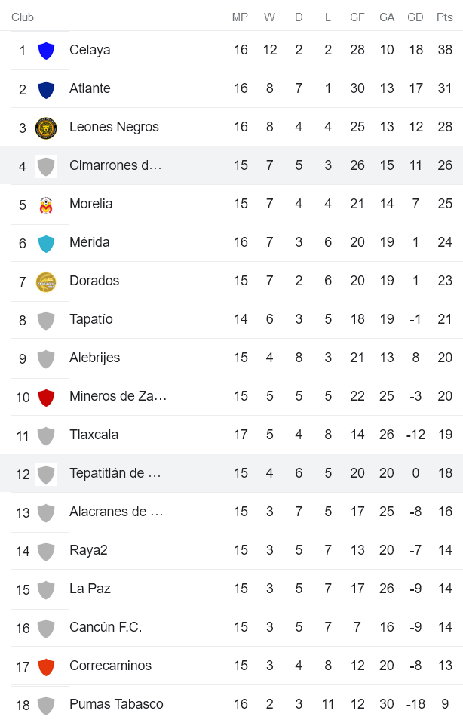
Task: Click the GD column header
Action: 415,17
